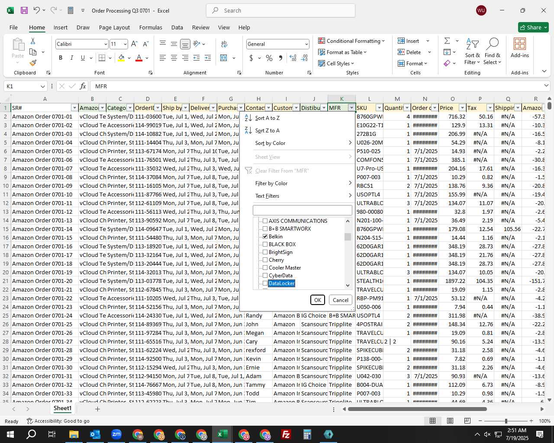Open Price column filter dropdown
This screenshot has width=554, height=443.
coord(462,108)
